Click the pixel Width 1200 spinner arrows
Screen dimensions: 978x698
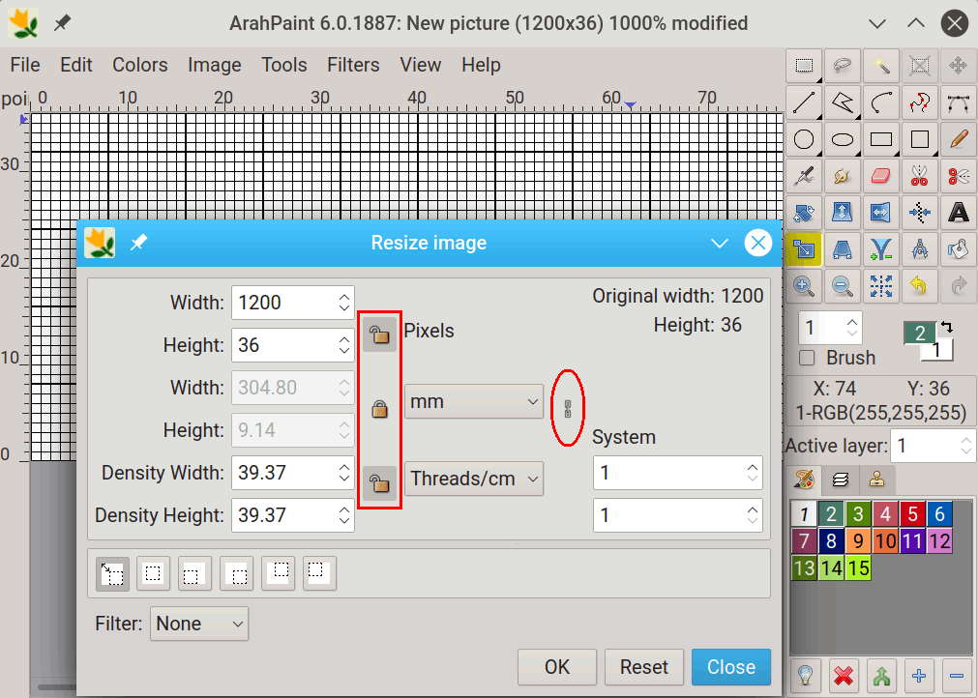[x=344, y=303]
